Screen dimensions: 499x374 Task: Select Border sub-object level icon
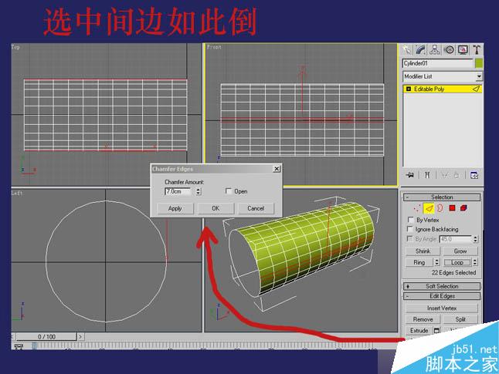click(440, 208)
